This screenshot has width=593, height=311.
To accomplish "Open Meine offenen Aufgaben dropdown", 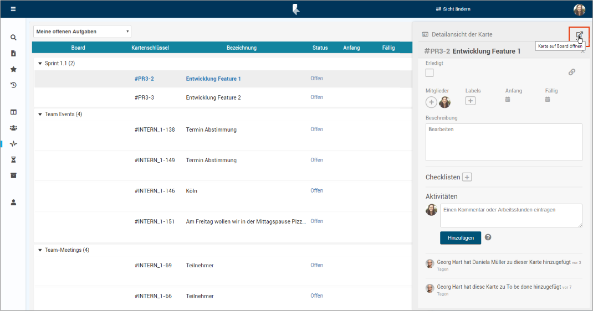I will (x=82, y=32).
